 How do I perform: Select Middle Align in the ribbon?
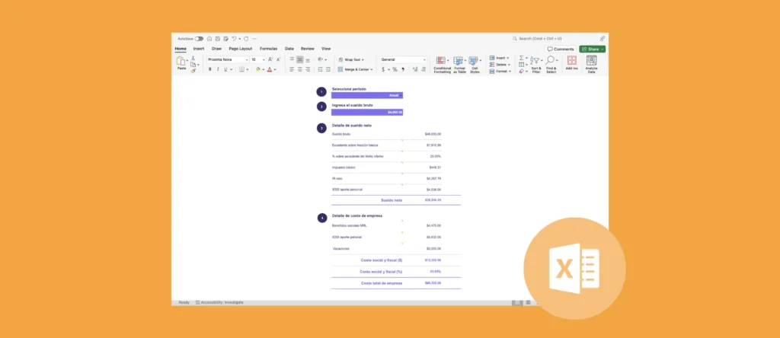pyautogui.click(x=300, y=59)
